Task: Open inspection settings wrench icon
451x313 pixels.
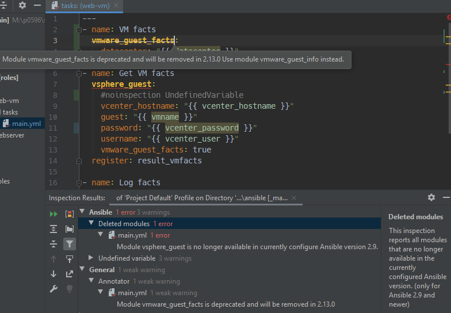Action: 53,289
